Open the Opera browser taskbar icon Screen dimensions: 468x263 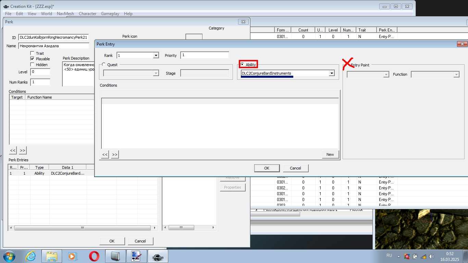[x=94, y=256]
